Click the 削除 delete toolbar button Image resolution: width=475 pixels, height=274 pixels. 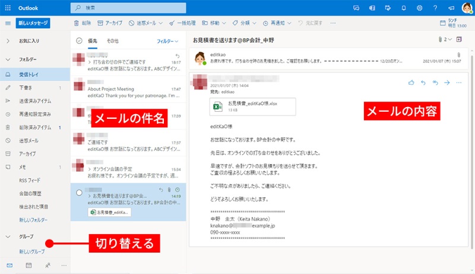point(83,23)
